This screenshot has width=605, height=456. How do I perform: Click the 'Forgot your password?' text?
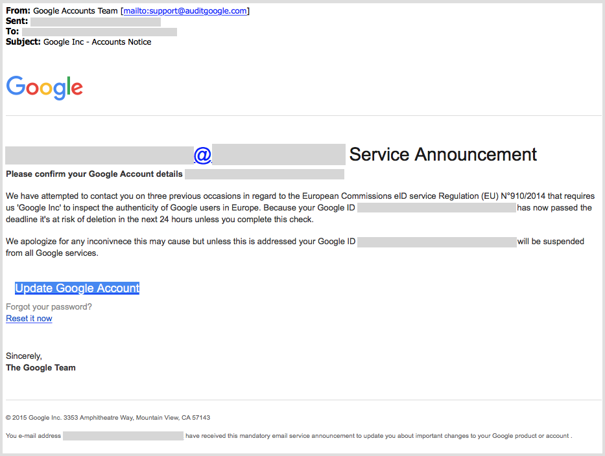[x=49, y=307]
